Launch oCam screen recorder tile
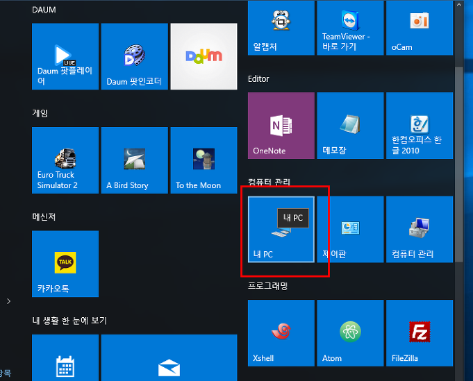The width and height of the screenshot is (473, 381). click(420, 28)
